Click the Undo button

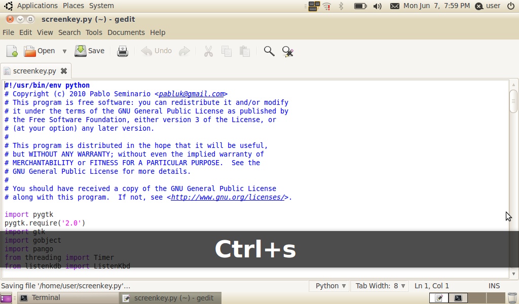[156, 51]
